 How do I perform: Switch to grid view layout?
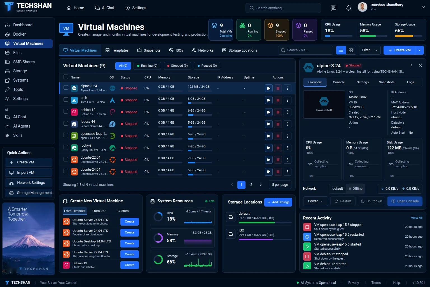[x=351, y=50]
